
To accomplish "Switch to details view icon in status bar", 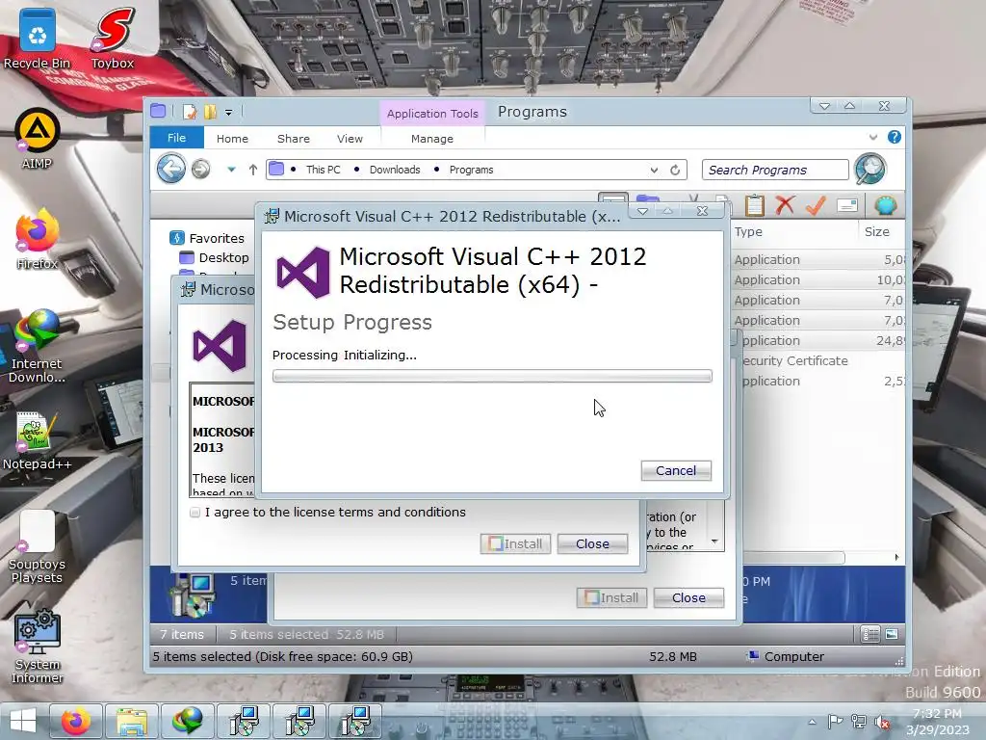I will click(x=870, y=634).
